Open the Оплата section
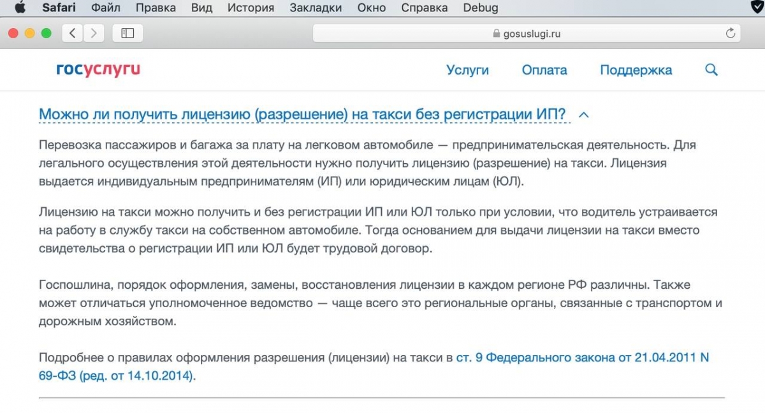This screenshot has width=765, height=413. (x=544, y=70)
